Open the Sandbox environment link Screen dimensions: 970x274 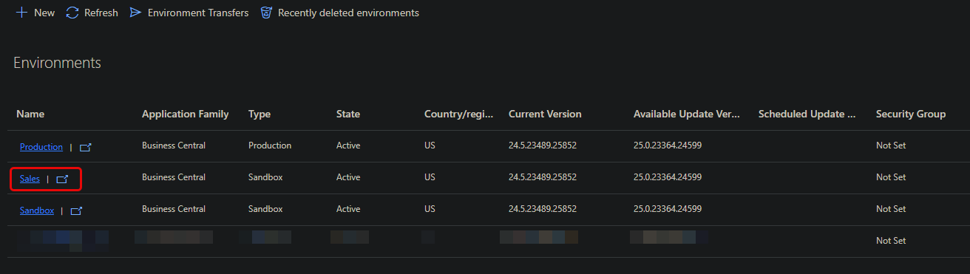pos(37,210)
